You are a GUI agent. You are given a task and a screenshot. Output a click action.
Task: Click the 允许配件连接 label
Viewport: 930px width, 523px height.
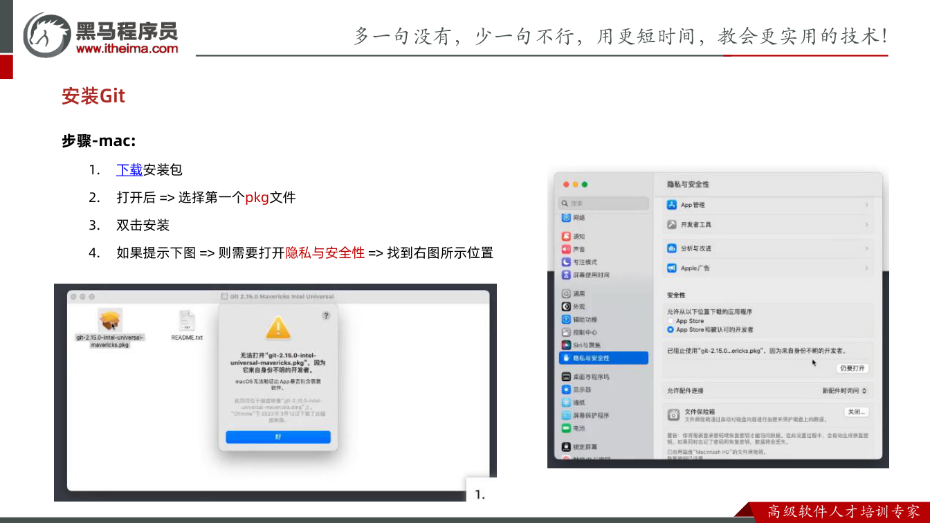coord(685,391)
